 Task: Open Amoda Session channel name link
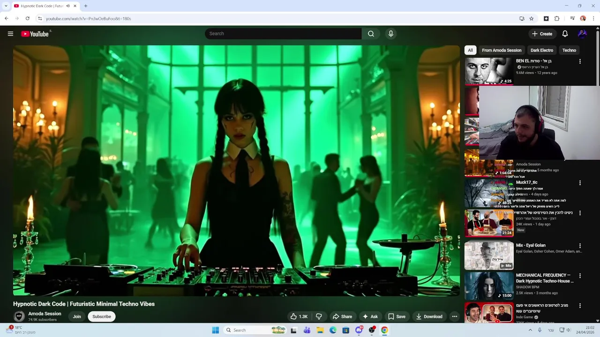click(45, 314)
